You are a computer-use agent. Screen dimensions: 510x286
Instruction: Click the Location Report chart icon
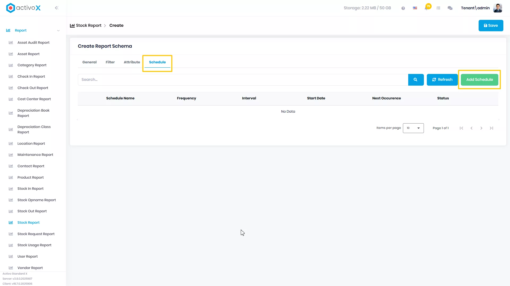11,143
